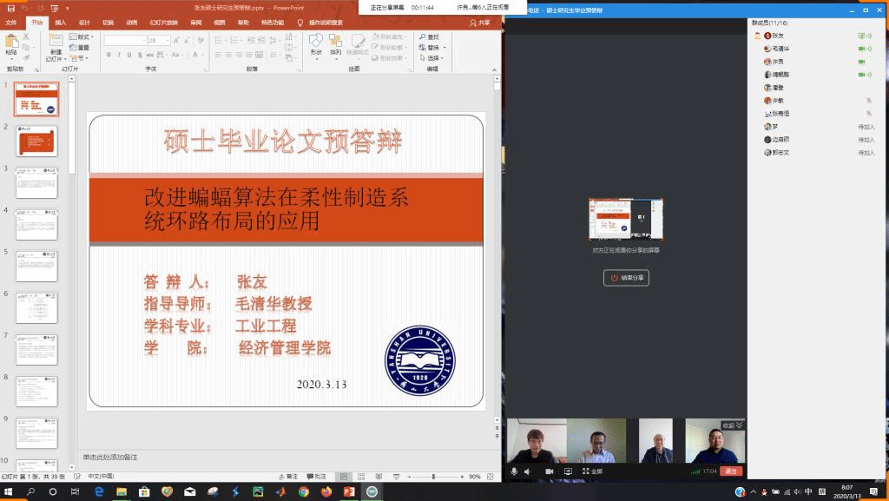Select slide 2 thumbnail in the slide panel
889x501 pixels.
[x=36, y=142]
